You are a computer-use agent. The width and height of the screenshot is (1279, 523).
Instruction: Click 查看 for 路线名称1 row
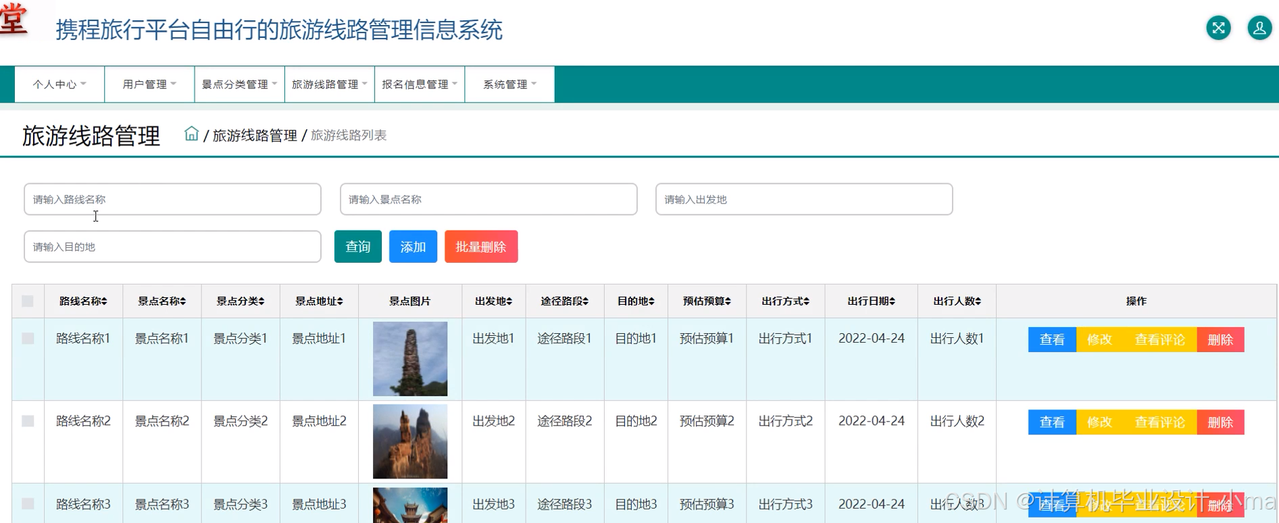tap(1052, 340)
